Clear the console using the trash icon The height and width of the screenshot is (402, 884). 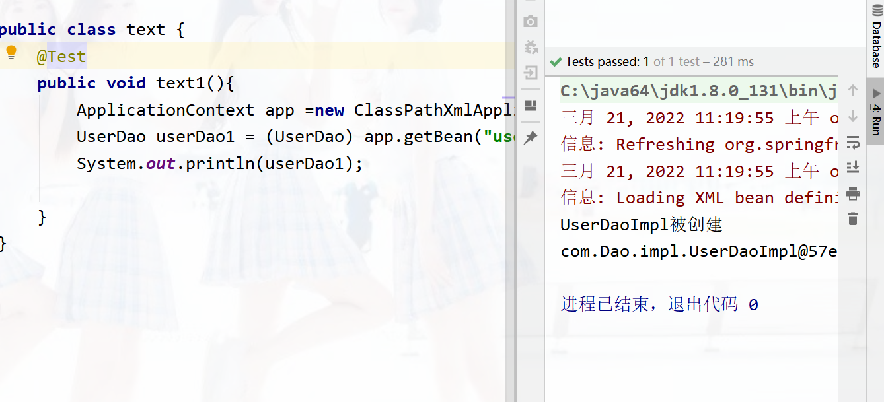coord(852,218)
